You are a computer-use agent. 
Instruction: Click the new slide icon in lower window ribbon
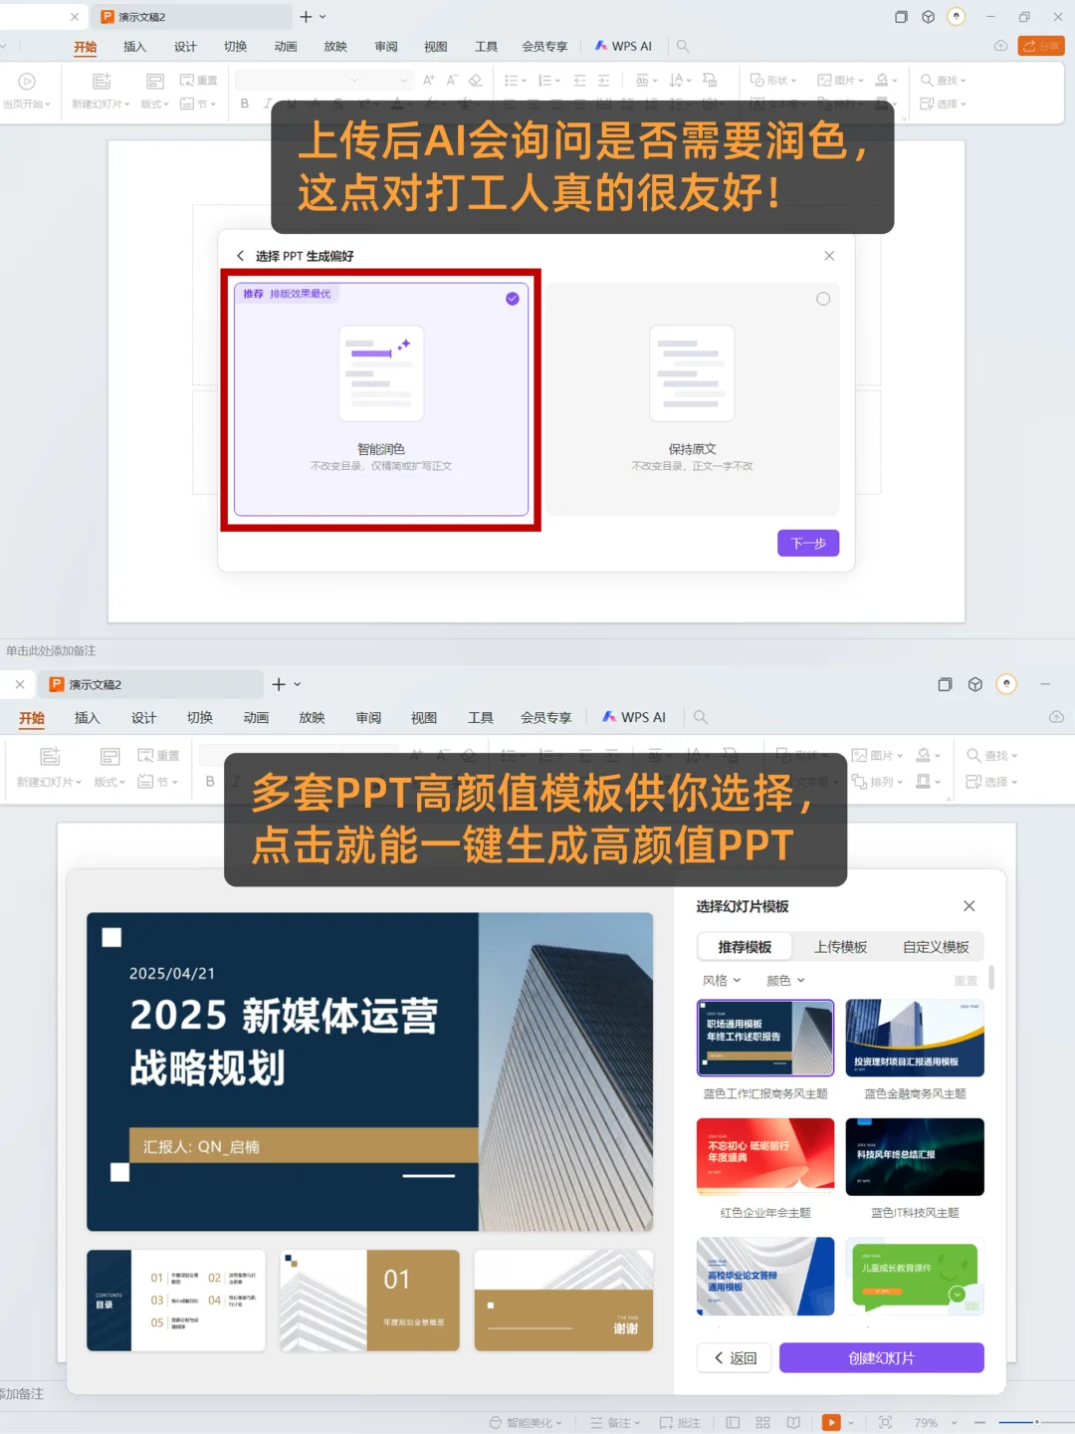pyautogui.click(x=50, y=756)
